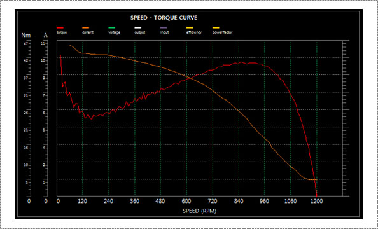Click the 'A' current axis unit label
This screenshot has height=229, width=378.
click(x=46, y=35)
